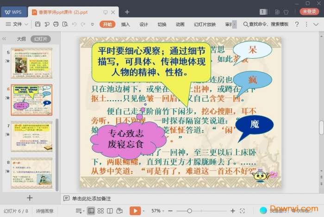Switch to slide sorter view
The image size is (324, 217).
click(x=100, y=211)
